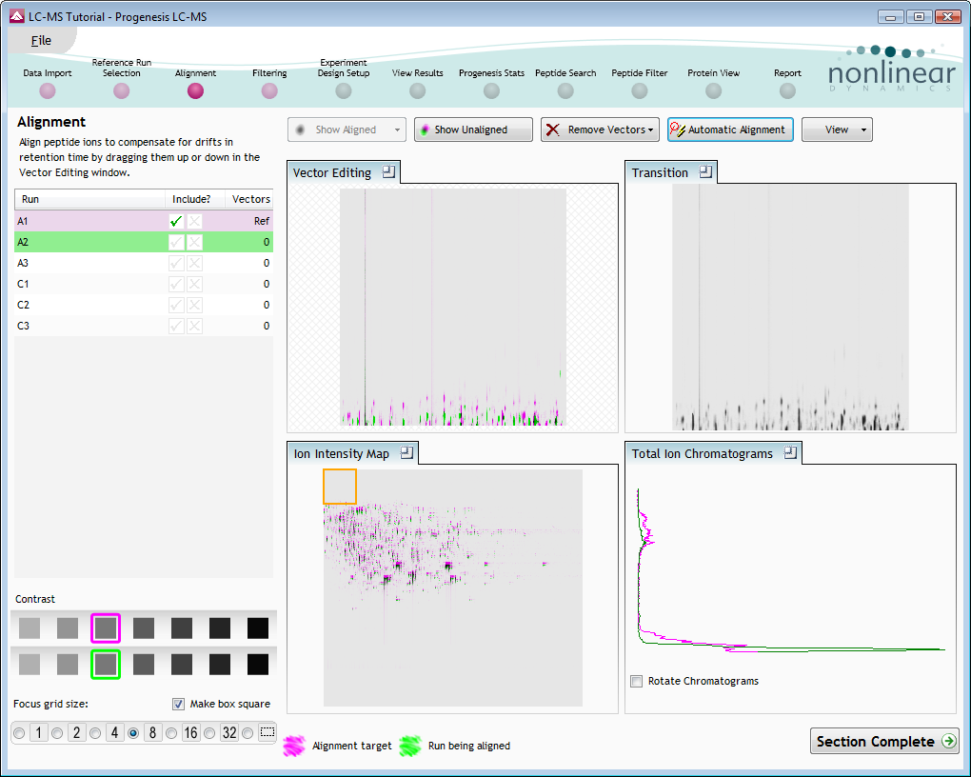This screenshot has height=777, width=971.
Task: Pick the black contrast swatch in the bottom row
Action: tap(258, 665)
